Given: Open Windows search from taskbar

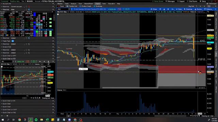Looking at the screenshot, I should click(8, 120).
